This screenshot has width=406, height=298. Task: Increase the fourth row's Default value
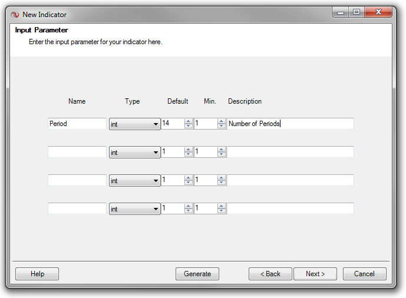(189, 206)
